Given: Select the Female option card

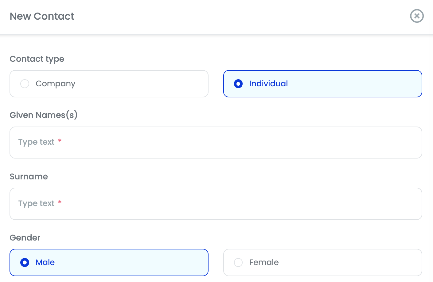Looking at the screenshot, I should [322, 262].
